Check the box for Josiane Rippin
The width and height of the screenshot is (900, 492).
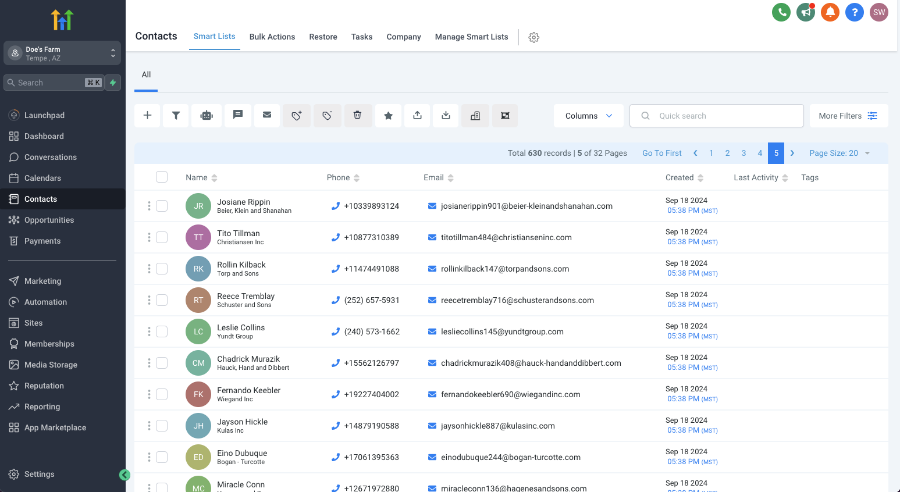(162, 206)
